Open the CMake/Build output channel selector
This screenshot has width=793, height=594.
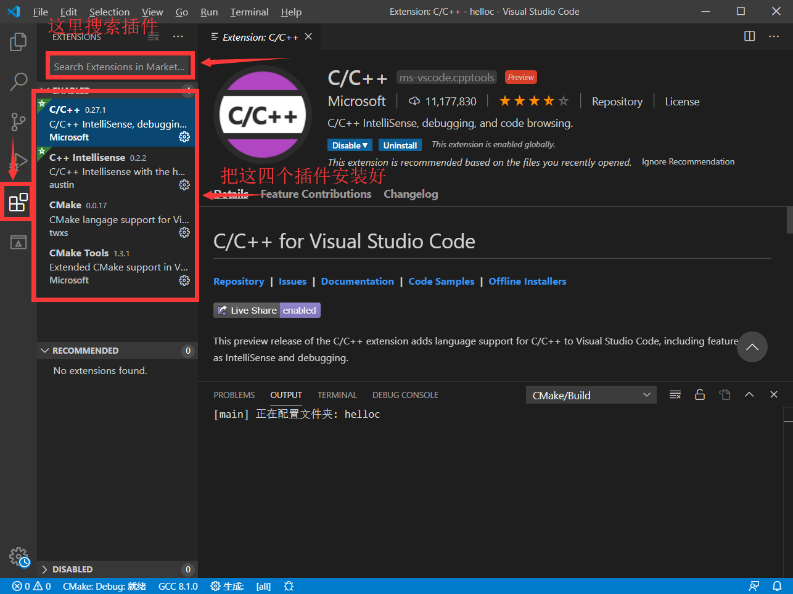[x=590, y=394]
